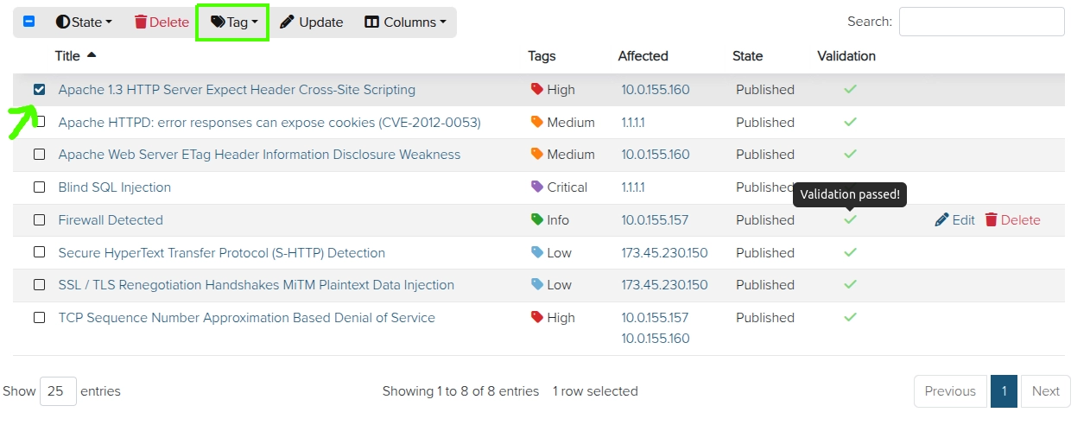Open Apache Web Server ETag Header issue
The width and height of the screenshot is (1090, 425).
tap(259, 155)
